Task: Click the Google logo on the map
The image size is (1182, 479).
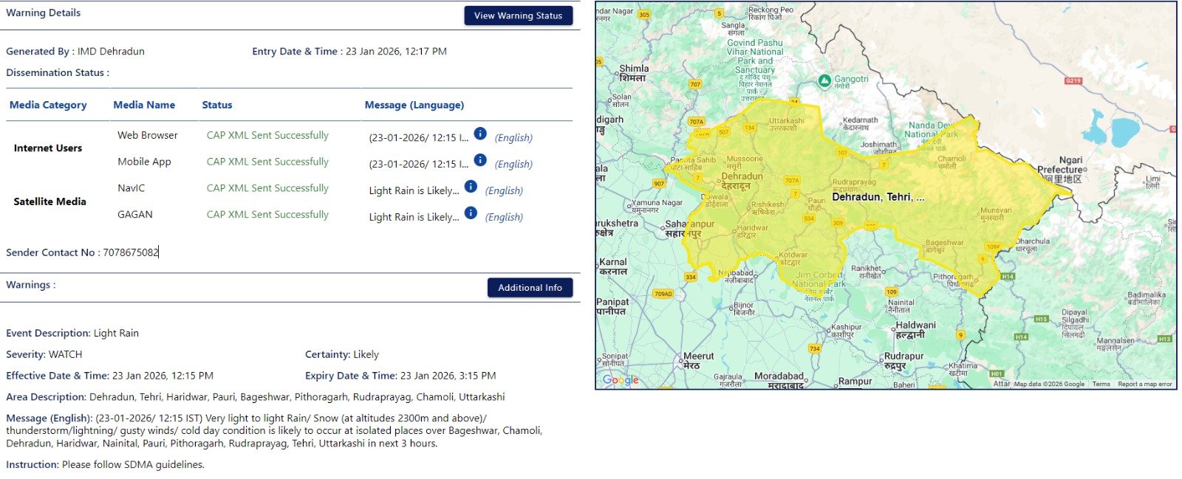Action: pyautogui.click(x=621, y=380)
